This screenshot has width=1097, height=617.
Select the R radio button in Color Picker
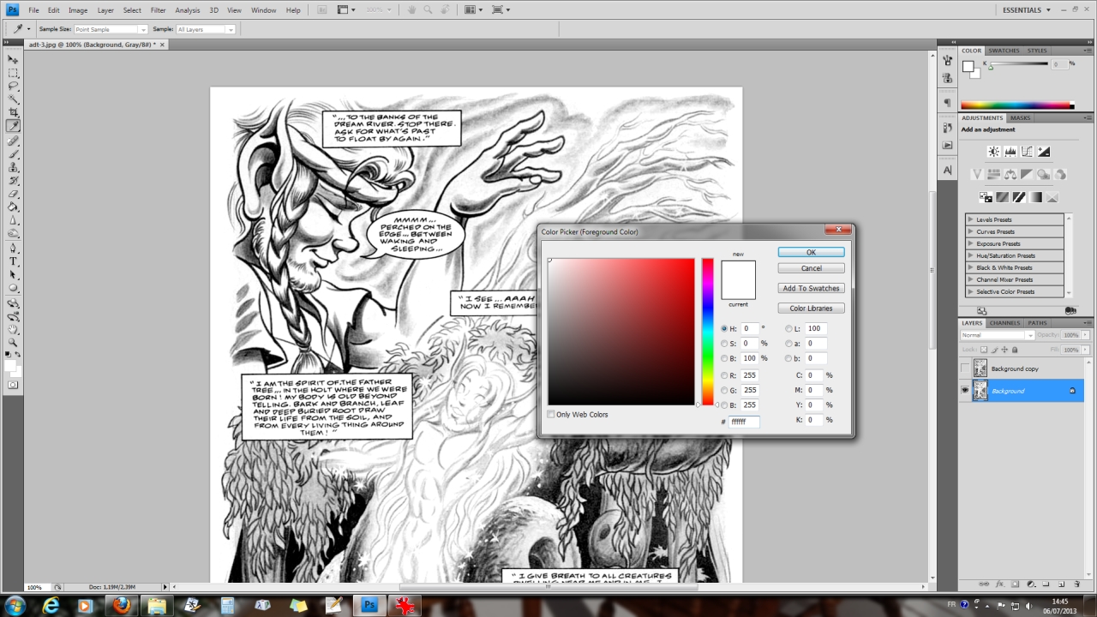[724, 375]
